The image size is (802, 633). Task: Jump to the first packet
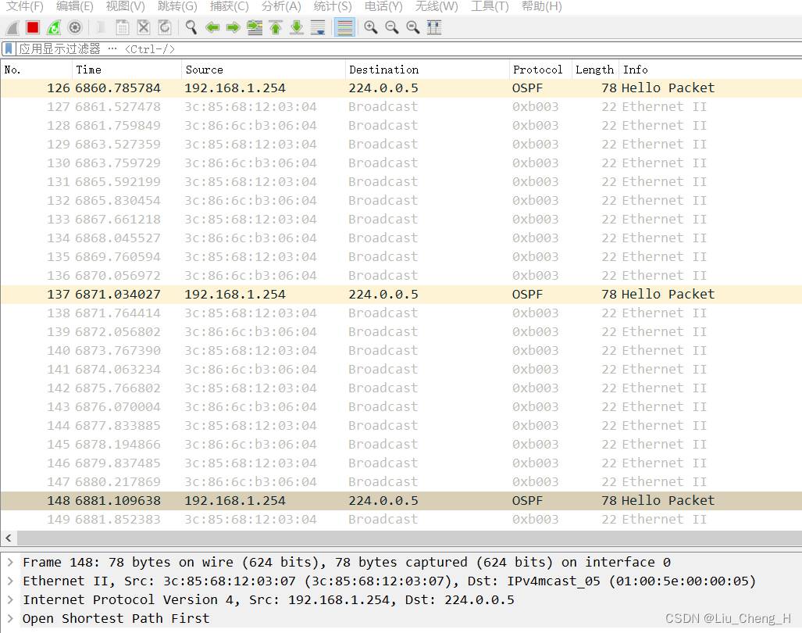pos(276,27)
